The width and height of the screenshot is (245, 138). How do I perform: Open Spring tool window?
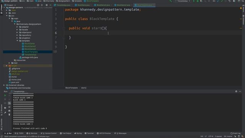[x=78, y=133]
